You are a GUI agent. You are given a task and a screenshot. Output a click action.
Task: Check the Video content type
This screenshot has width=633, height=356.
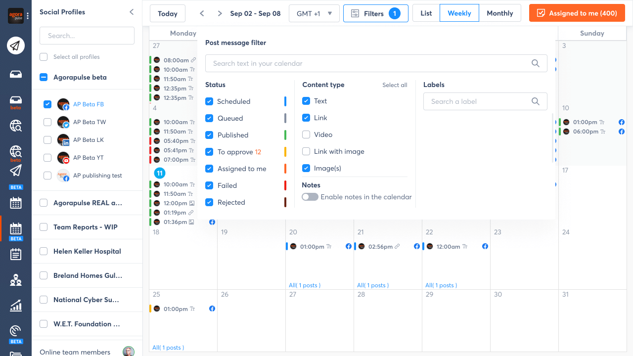pos(306,134)
